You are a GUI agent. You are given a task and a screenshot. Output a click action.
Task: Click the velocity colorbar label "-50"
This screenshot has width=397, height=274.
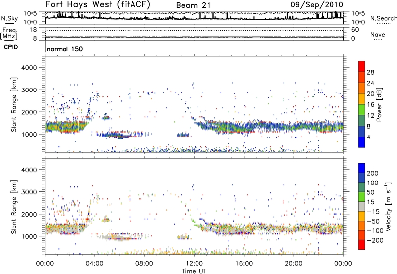coord(373,221)
